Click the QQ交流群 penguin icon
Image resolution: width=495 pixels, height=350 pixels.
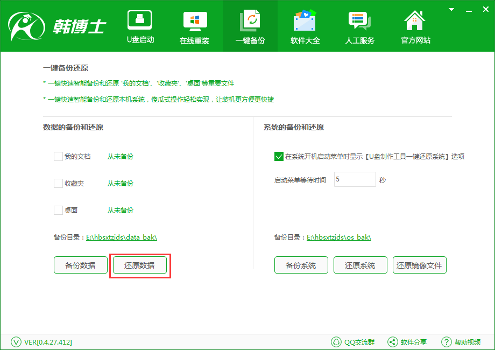(336, 342)
